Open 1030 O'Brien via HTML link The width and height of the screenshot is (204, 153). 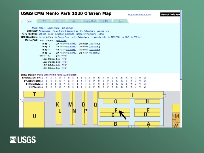tap(61, 62)
